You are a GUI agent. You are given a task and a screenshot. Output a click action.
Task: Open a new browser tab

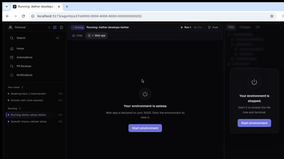67,7
